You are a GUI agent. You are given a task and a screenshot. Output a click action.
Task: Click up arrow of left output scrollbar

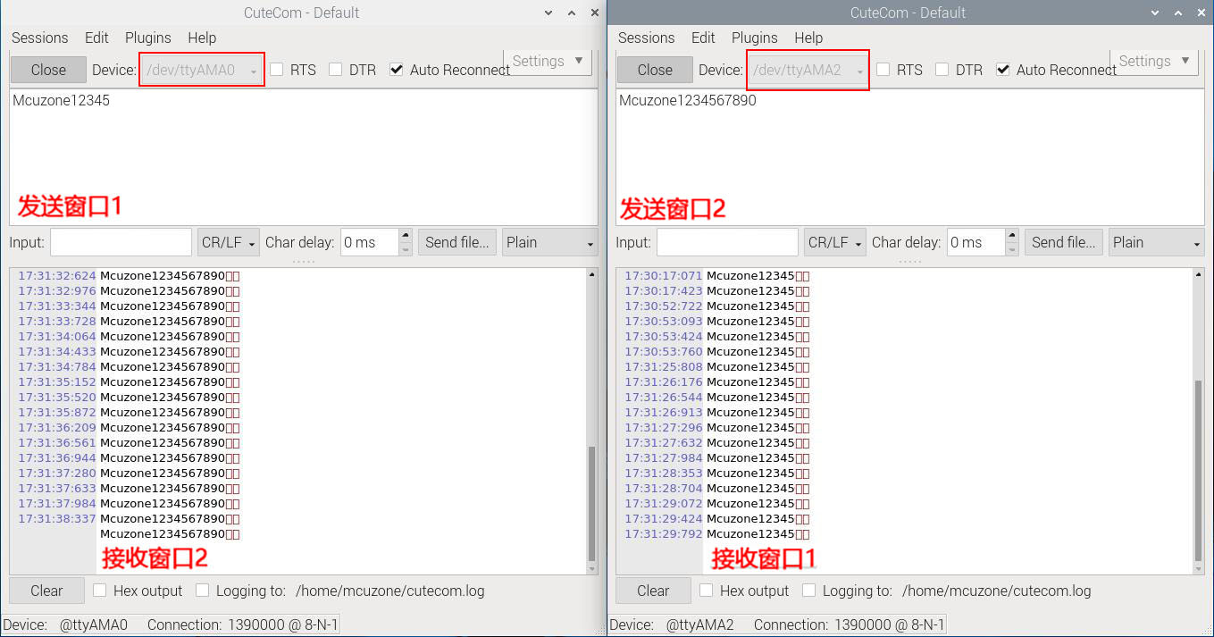pos(591,274)
